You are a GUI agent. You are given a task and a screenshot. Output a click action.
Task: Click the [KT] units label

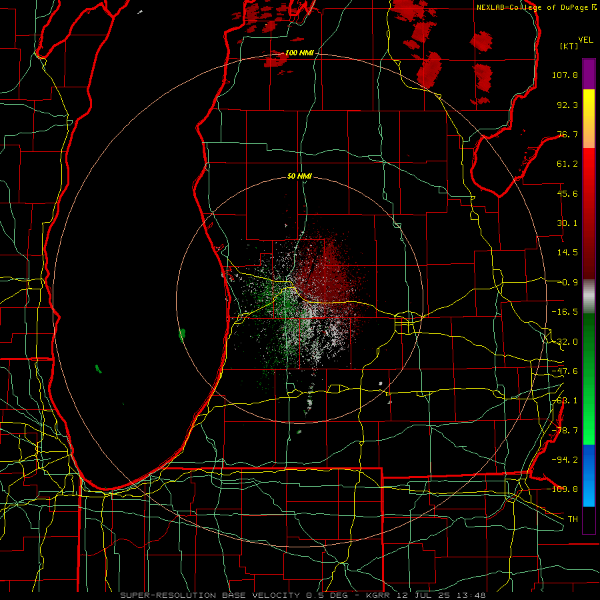click(x=569, y=46)
